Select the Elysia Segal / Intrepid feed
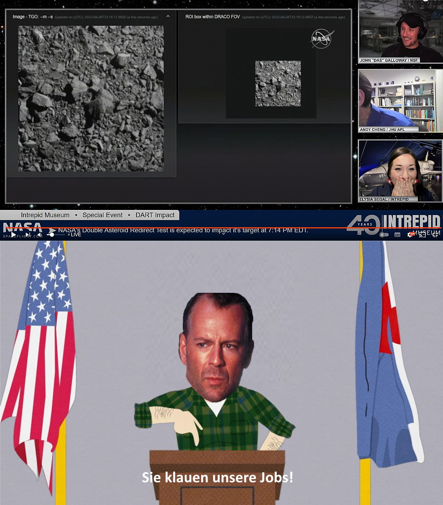This screenshot has width=443, height=505. pyautogui.click(x=400, y=170)
